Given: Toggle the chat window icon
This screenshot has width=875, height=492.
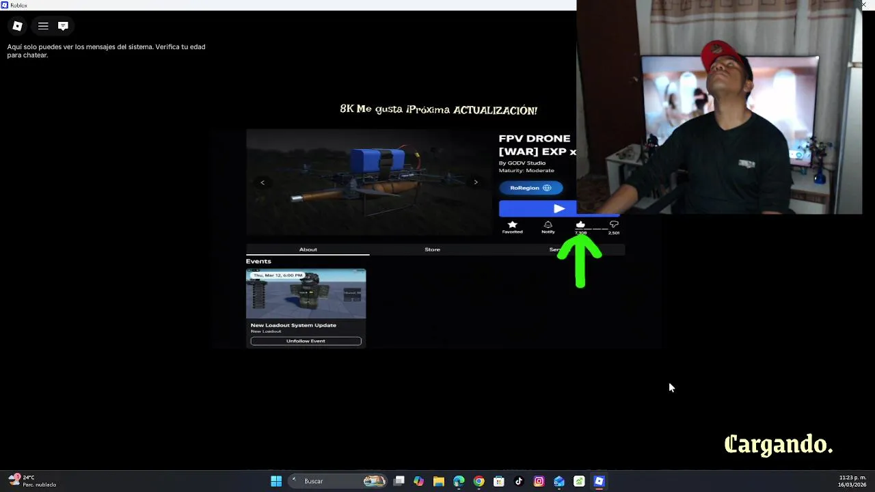Looking at the screenshot, I should 63,26.
